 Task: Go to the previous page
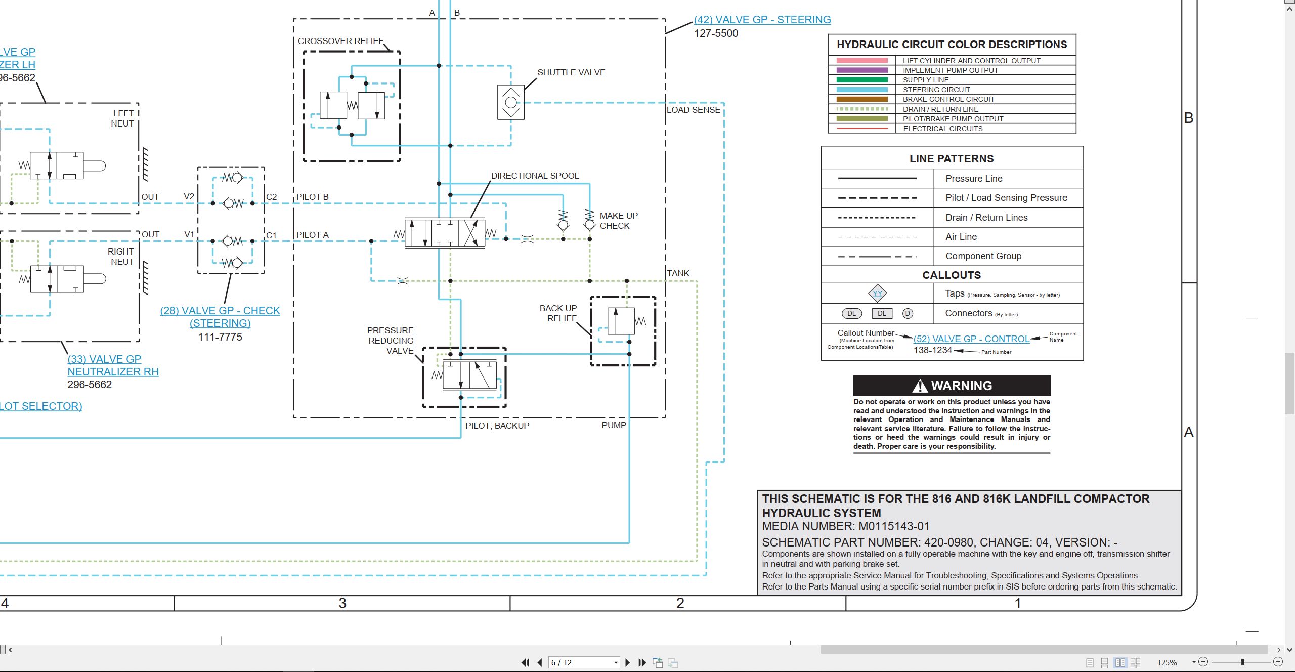click(x=540, y=662)
